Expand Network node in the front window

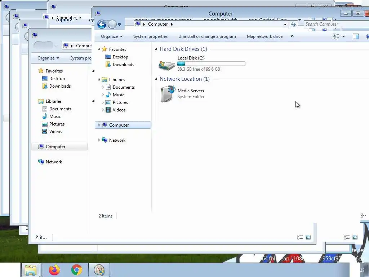[99, 140]
